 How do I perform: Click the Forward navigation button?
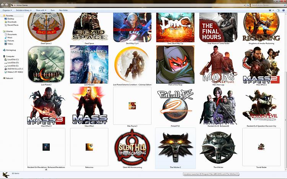click(x=7, y=5)
